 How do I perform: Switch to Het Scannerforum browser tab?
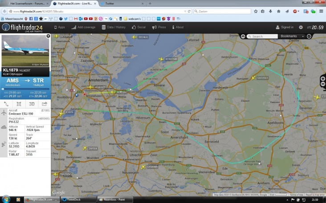point(27,4)
